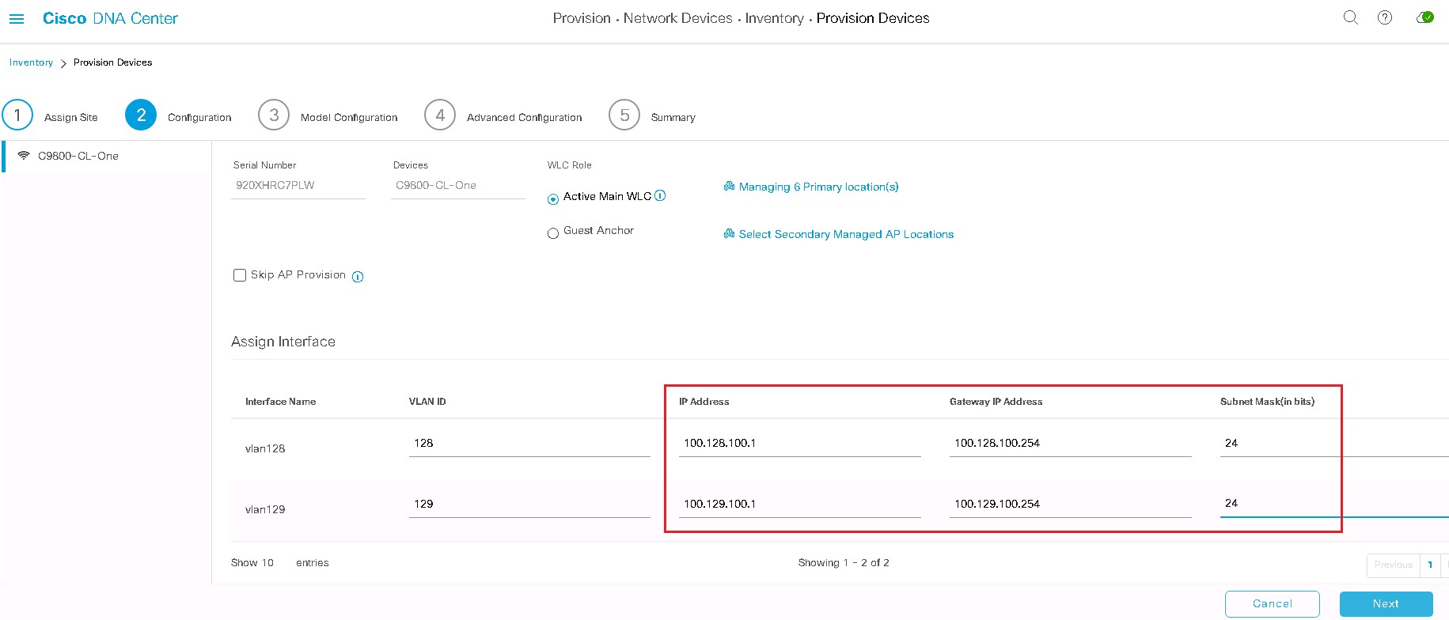Click the wireless icon beside C9800-CL-One
The image size is (1449, 620).
pyautogui.click(x=24, y=156)
